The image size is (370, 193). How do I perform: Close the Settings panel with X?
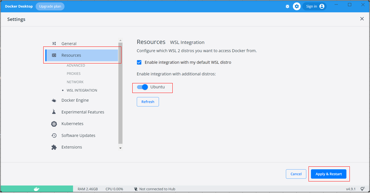[x=362, y=19]
